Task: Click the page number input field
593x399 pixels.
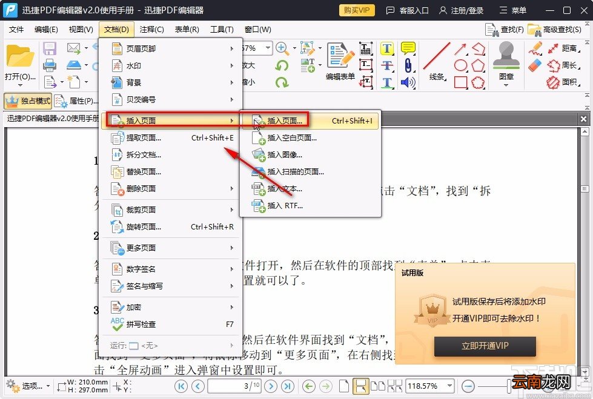Action: click(234, 386)
